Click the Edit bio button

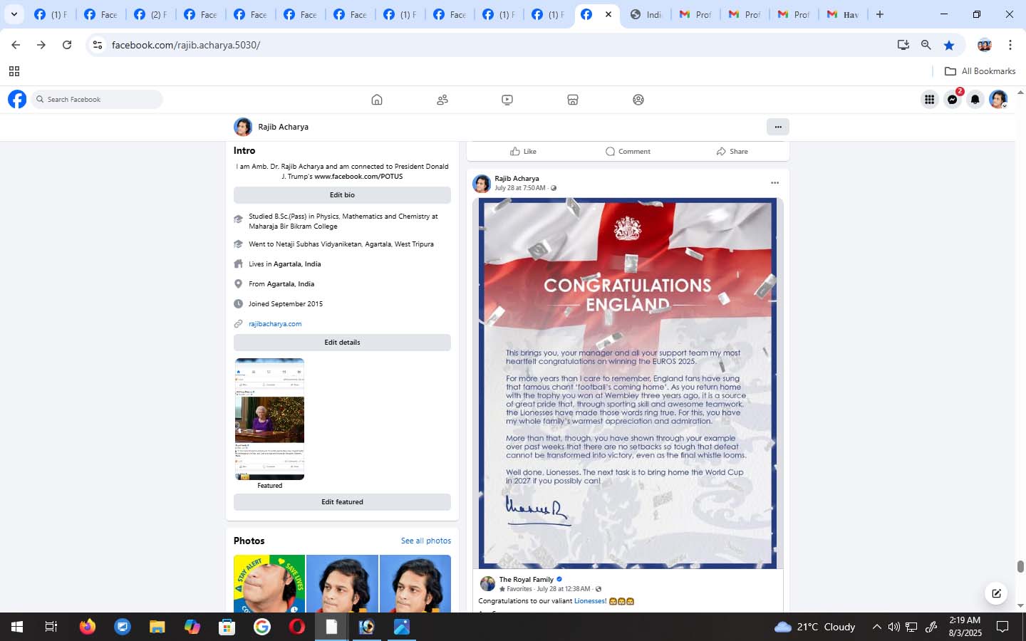point(342,195)
